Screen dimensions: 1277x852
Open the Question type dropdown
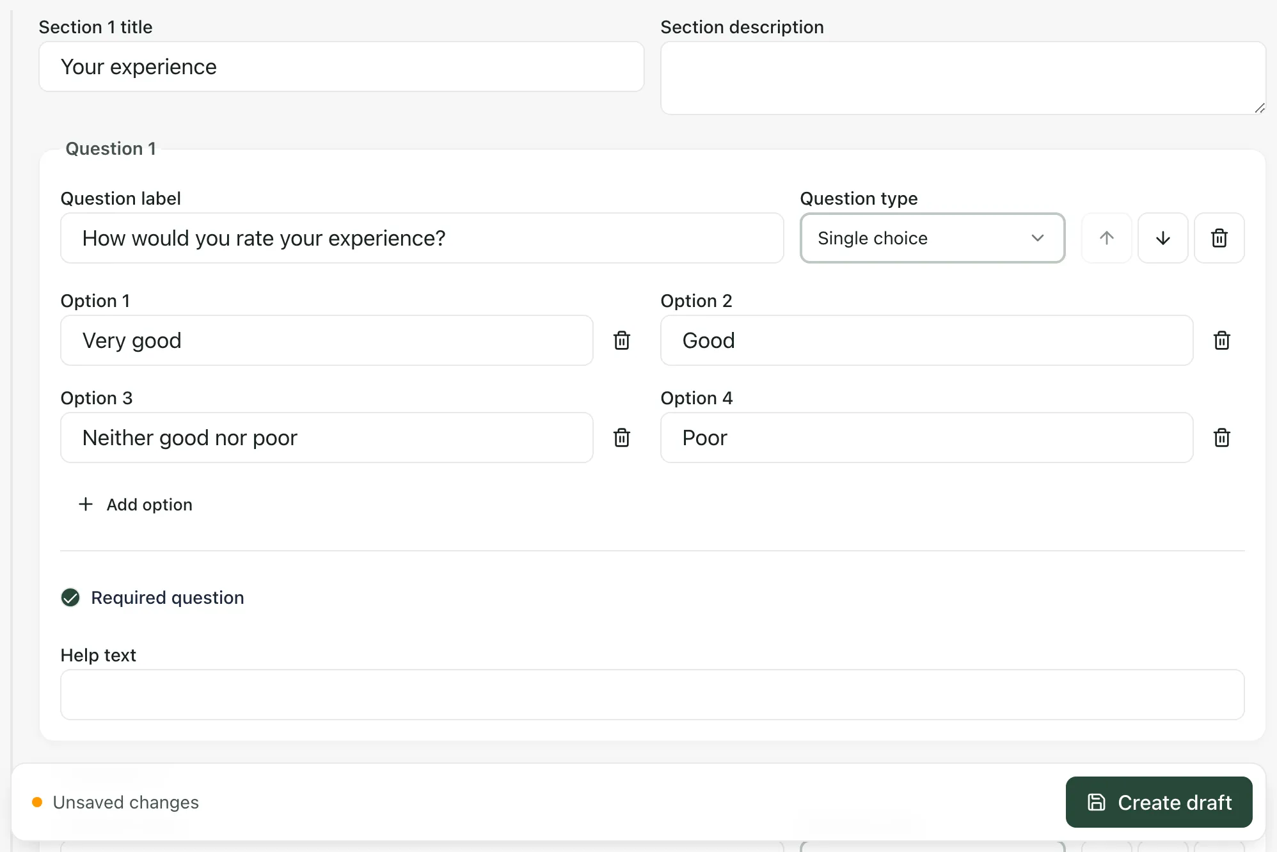[932, 238]
